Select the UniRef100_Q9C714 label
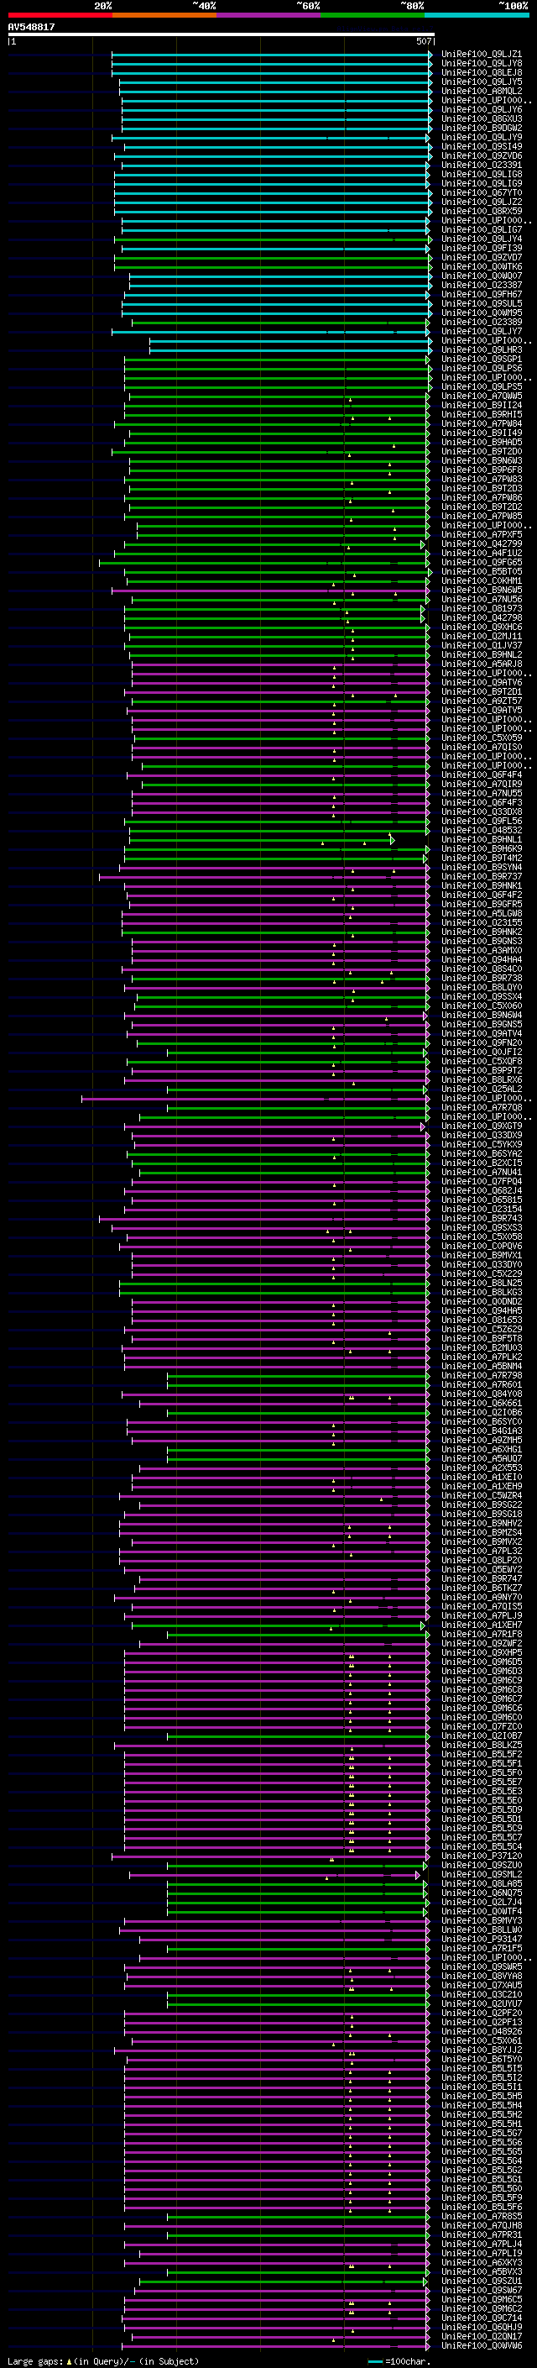537x2368 pixels. pyautogui.click(x=482, y=2318)
